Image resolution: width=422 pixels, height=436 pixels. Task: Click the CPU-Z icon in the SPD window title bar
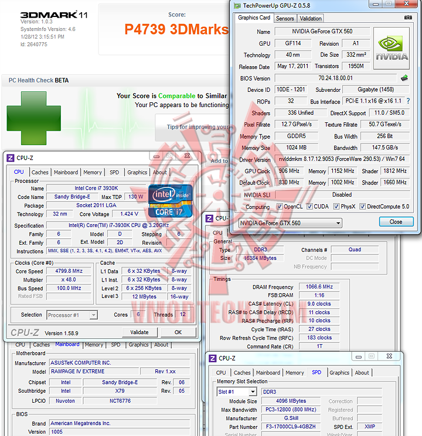pyautogui.click(x=212, y=358)
